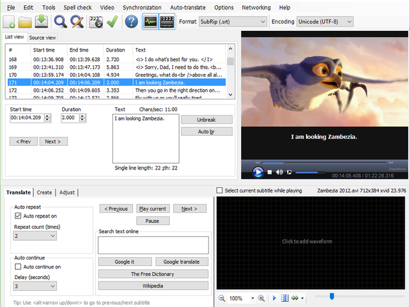Enable Auto continue on checkbox
Image resolution: width=410 pixels, height=307 pixels.
tap(18, 267)
